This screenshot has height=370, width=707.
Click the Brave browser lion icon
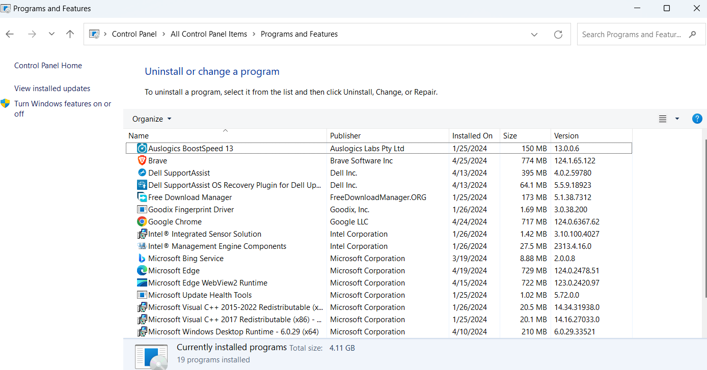(x=142, y=160)
